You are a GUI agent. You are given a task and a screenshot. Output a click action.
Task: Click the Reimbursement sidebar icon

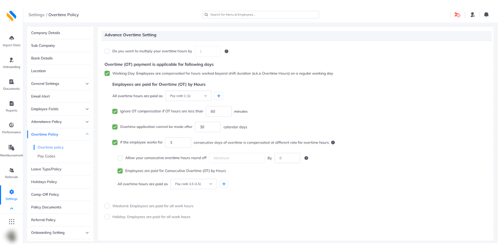pyautogui.click(x=11, y=148)
